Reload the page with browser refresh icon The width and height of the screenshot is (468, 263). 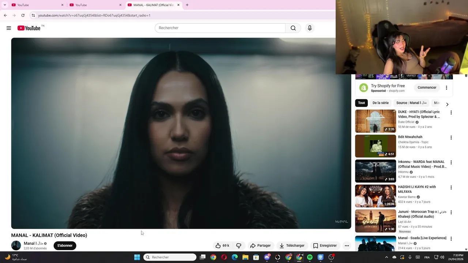pos(23,15)
